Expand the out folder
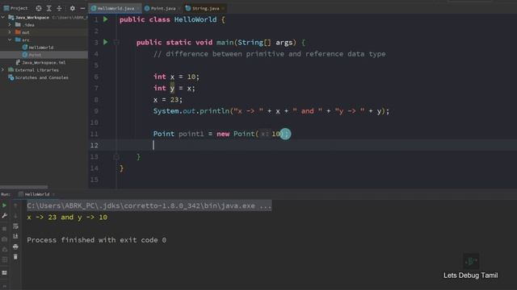This screenshot has width=517, height=290. coord(10,32)
